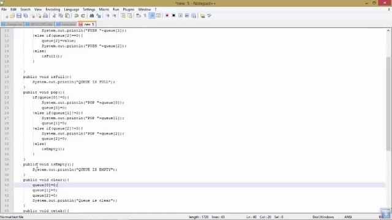The image size is (392, 220).
Task: Click the 'Queue is clear' println line
Action: [75, 200]
